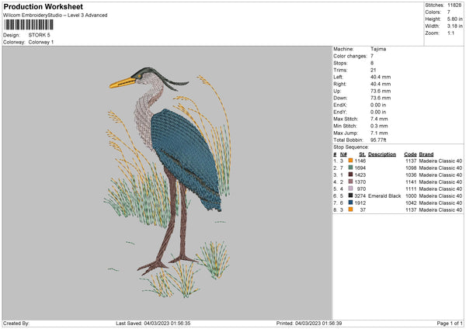The image size is (466, 329).
Task: Click the St. stitches column header
Action: coord(362,154)
